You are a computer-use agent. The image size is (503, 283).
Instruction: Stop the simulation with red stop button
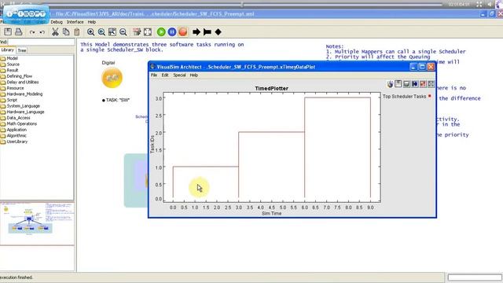tap(183, 31)
